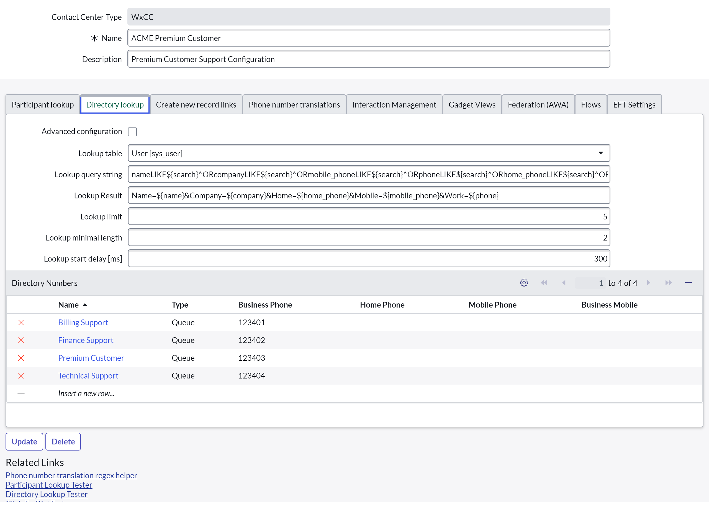This screenshot has height=527, width=709.
Task: Collapse the Directory Numbers list
Action: point(688,283)
